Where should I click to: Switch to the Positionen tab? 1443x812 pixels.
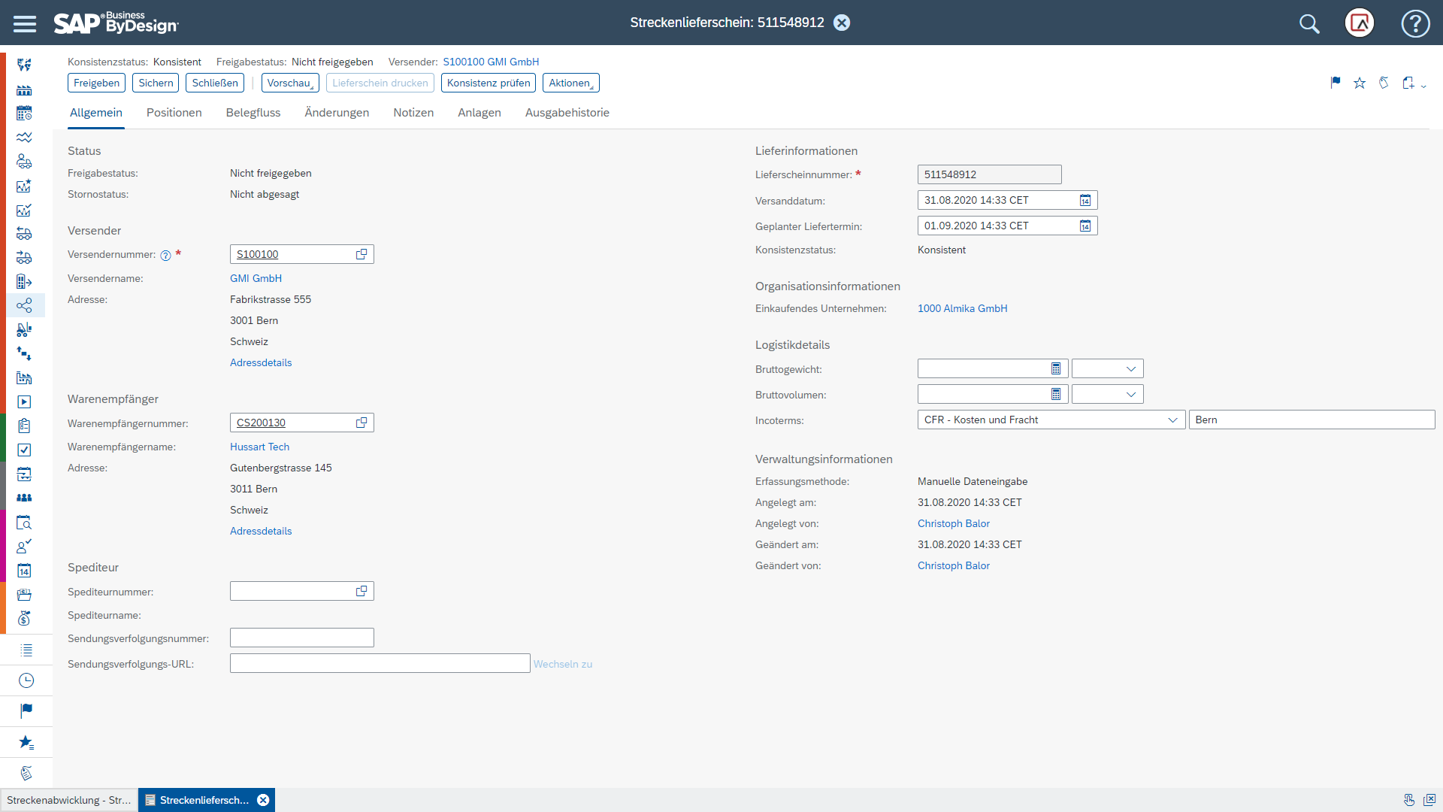tap(174, 113)
